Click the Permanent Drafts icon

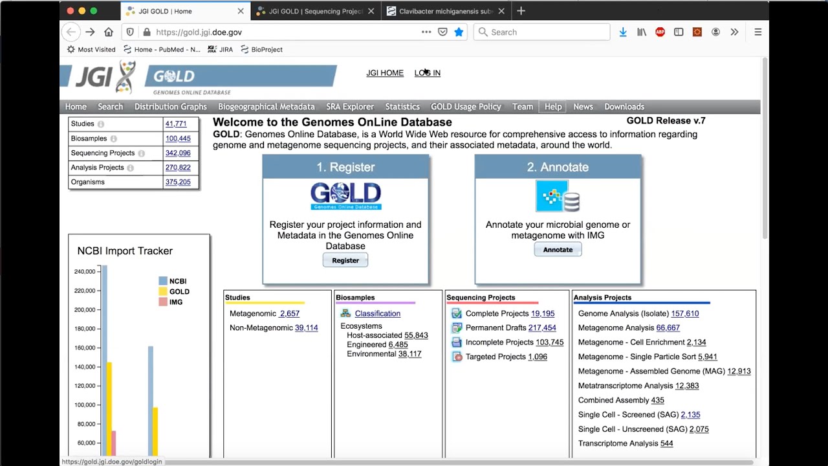tap(457, 328)
